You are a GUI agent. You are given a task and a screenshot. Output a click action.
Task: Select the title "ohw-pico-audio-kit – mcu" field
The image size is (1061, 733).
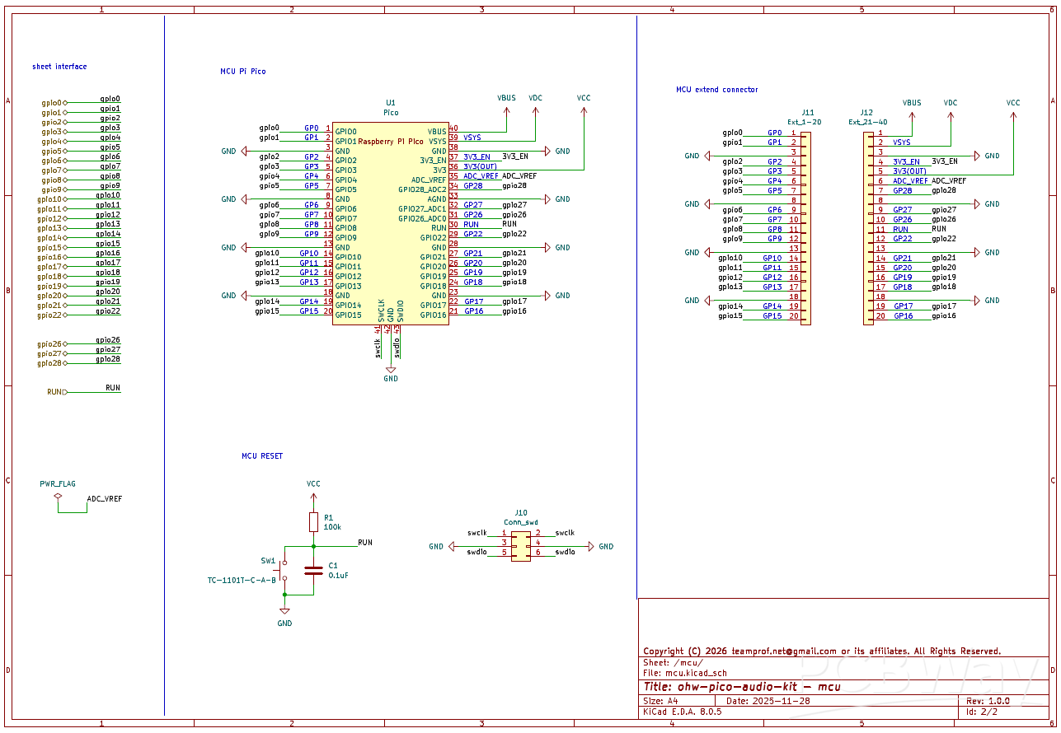742,686
